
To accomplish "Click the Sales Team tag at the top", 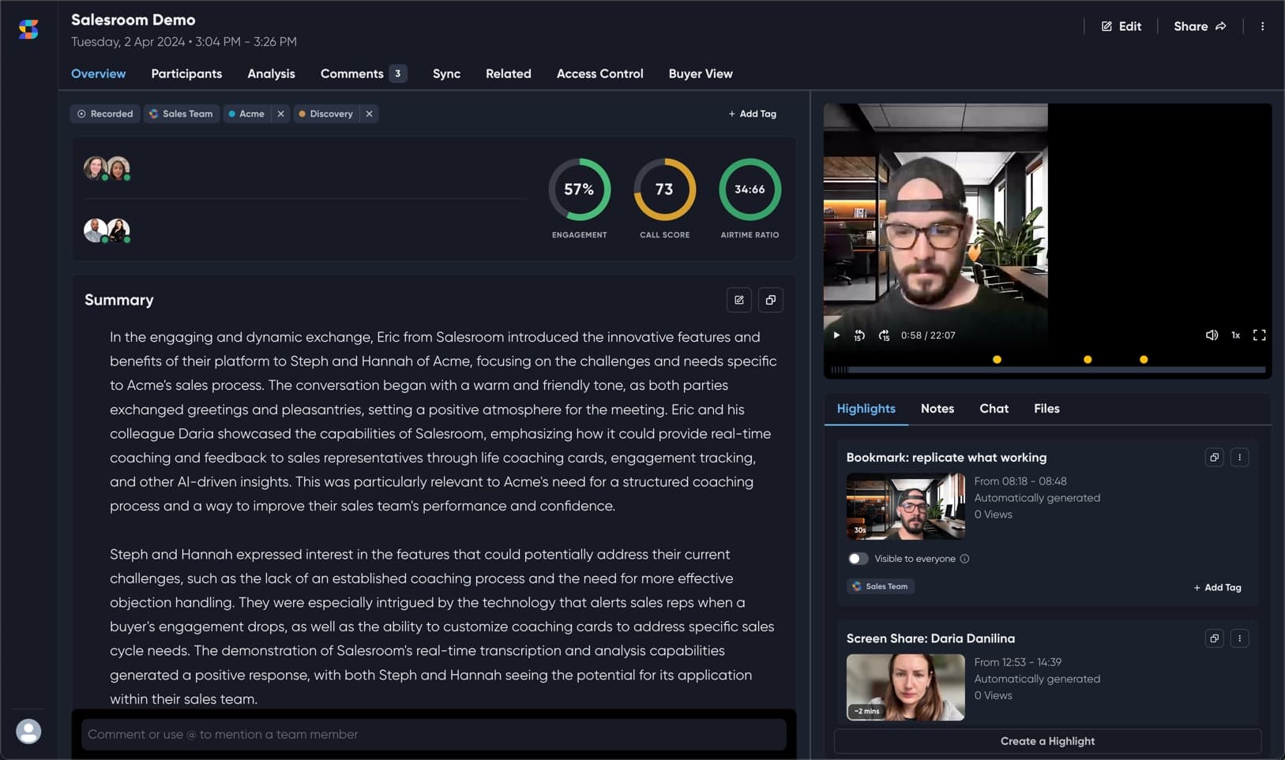I will click(x=181, y=114).
